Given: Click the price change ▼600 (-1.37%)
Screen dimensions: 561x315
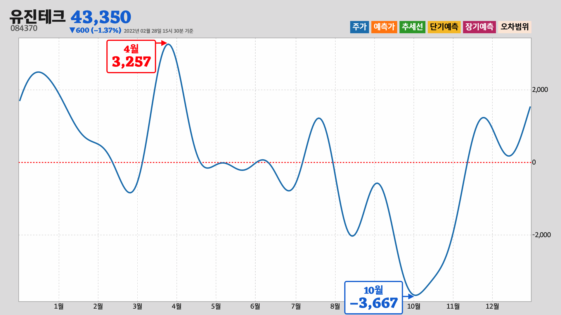Looking at the screenshot, I should click(95, 30).
